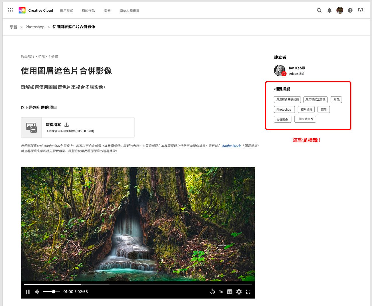The width and height of the screenshot is (372, 306).
Task: Select the 探索 navigation item
Action: pos(107,11)
